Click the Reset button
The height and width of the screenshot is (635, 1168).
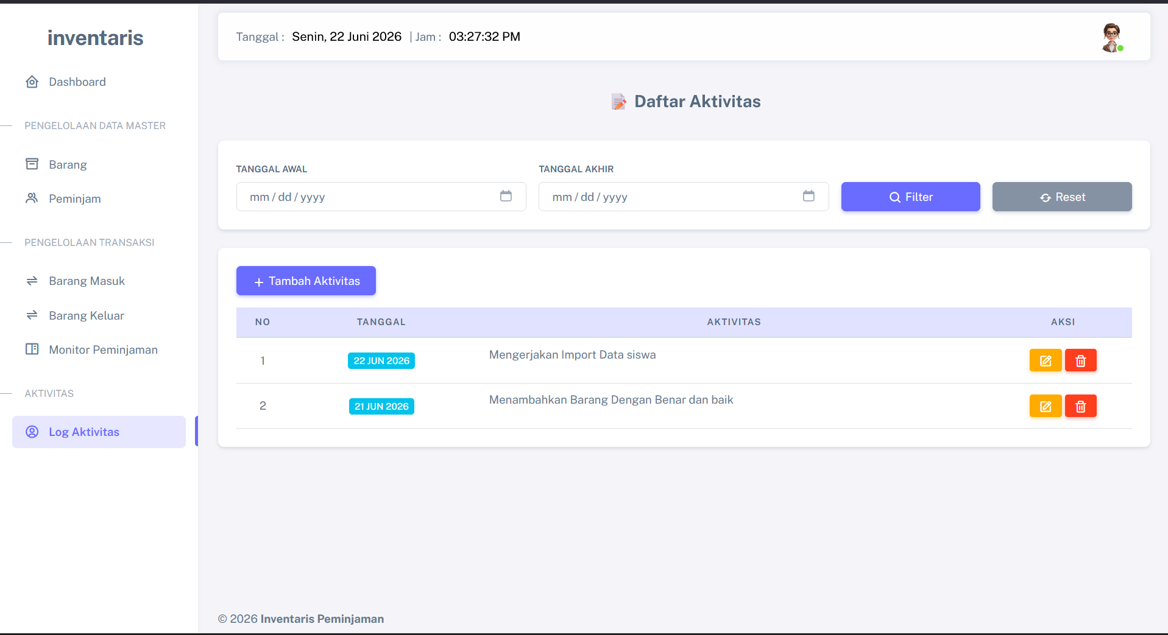(1062, 197)
